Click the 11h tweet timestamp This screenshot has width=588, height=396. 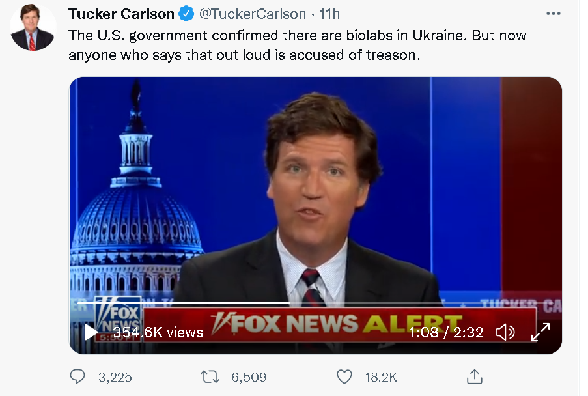[x=329, y=14]
